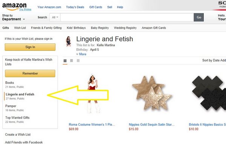Open the Sort by Date Added dropdown
The width and height of the screenshot is (226, 149).
coord(214,61)
